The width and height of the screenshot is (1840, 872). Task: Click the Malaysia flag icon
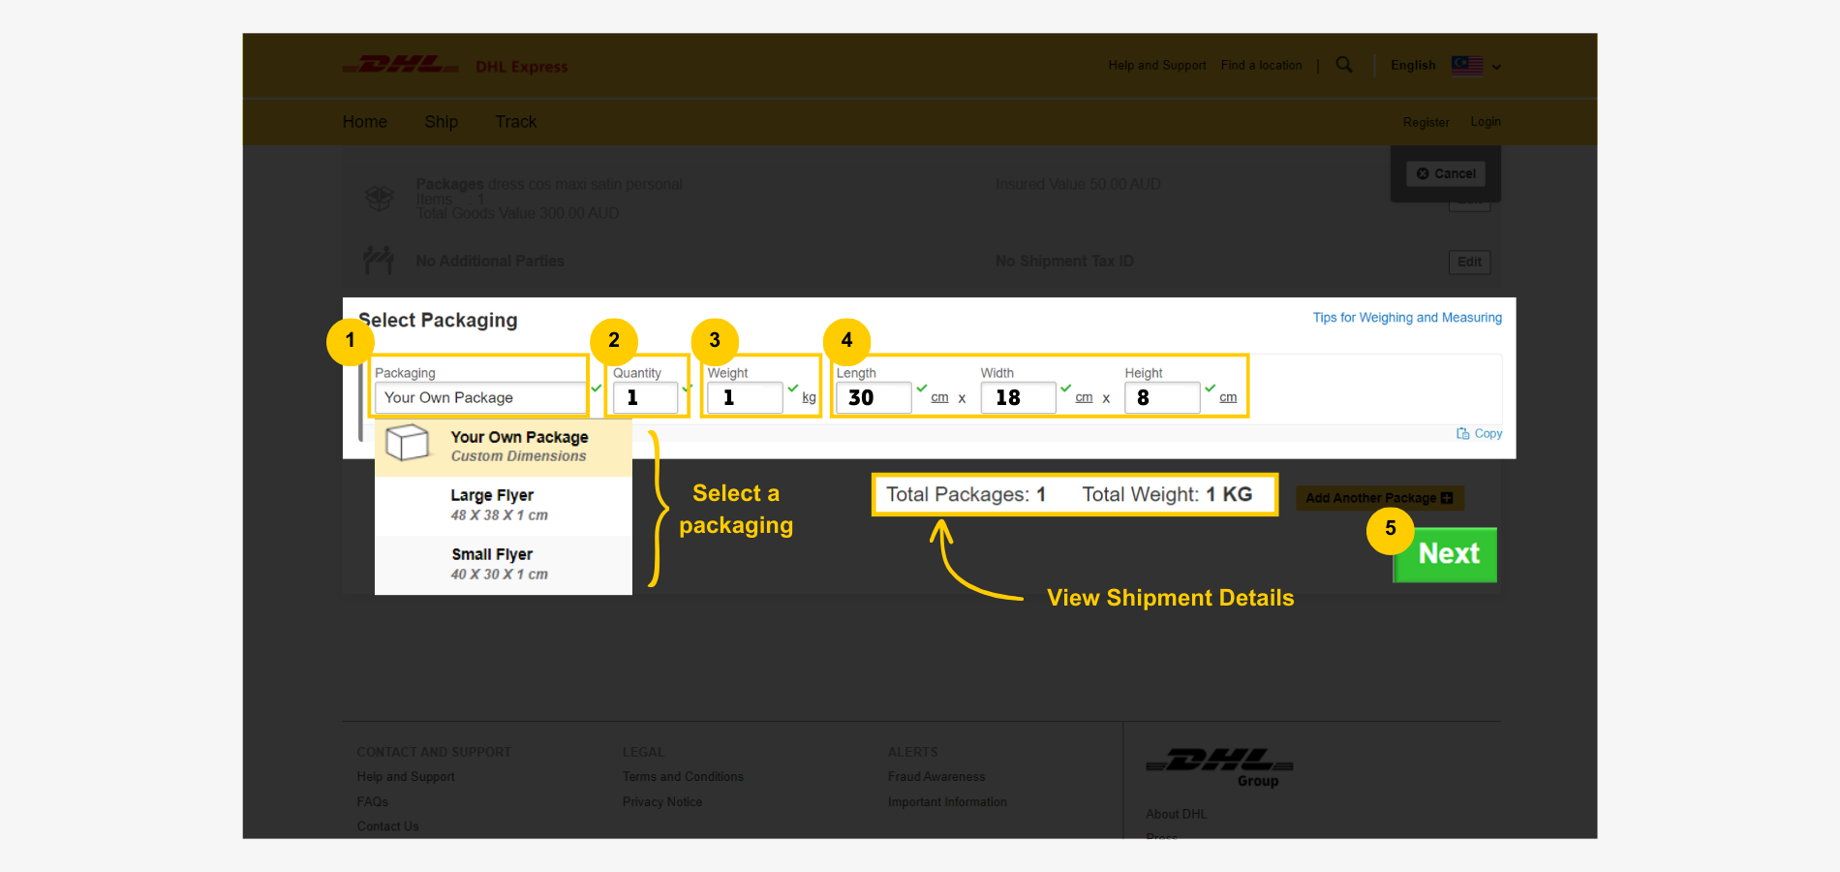[1467, 65]
